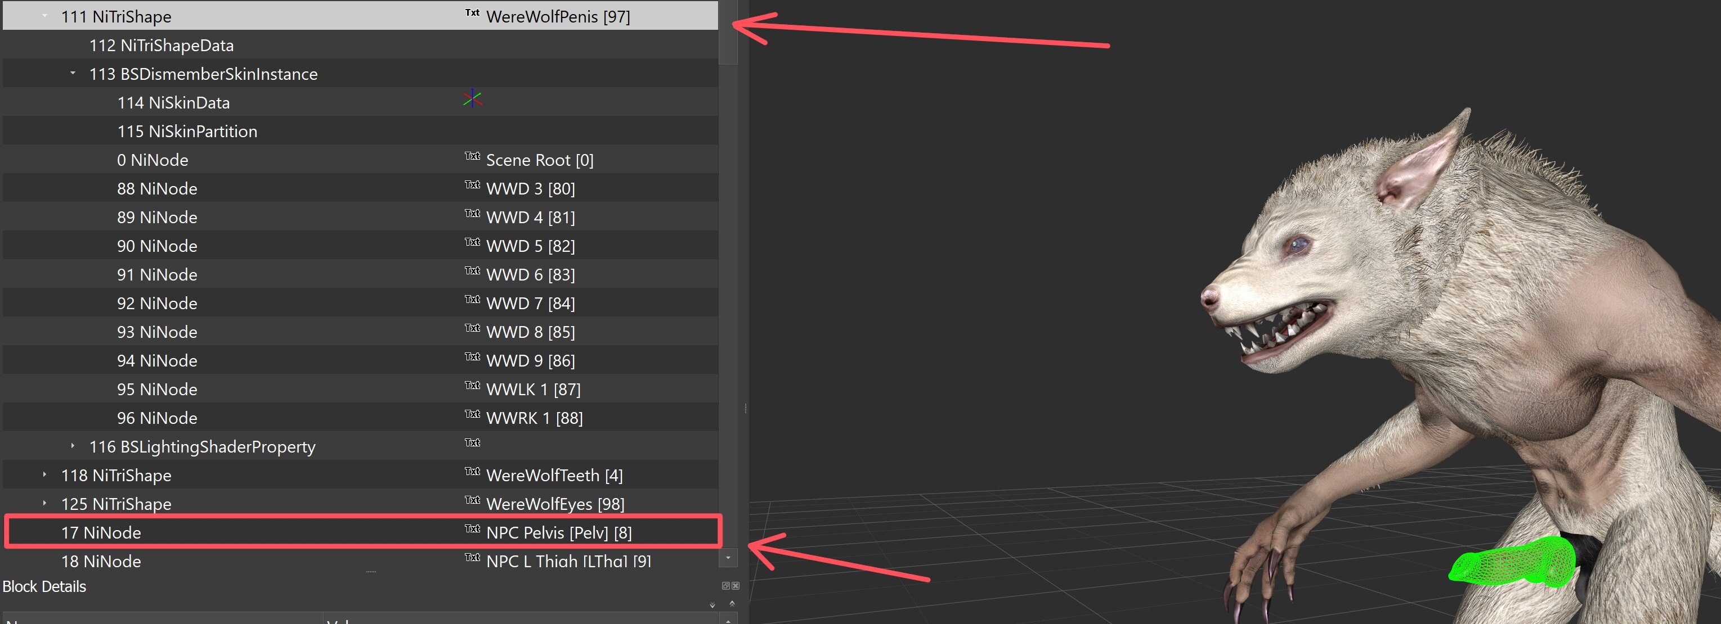Click NiSkinData transform axes icon
The image size is (1721, 624).
click(x=472, y=100)
